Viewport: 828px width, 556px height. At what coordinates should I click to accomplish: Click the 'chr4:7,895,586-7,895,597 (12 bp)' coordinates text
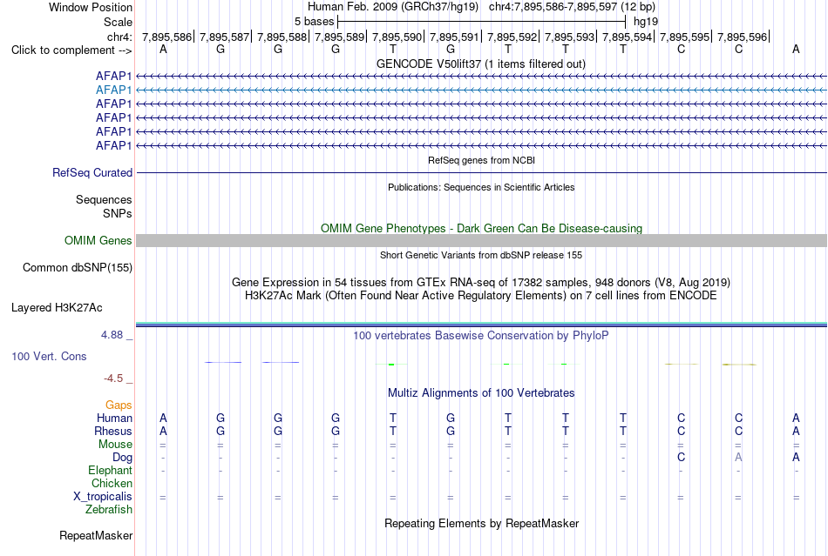(x=572, y=7)
